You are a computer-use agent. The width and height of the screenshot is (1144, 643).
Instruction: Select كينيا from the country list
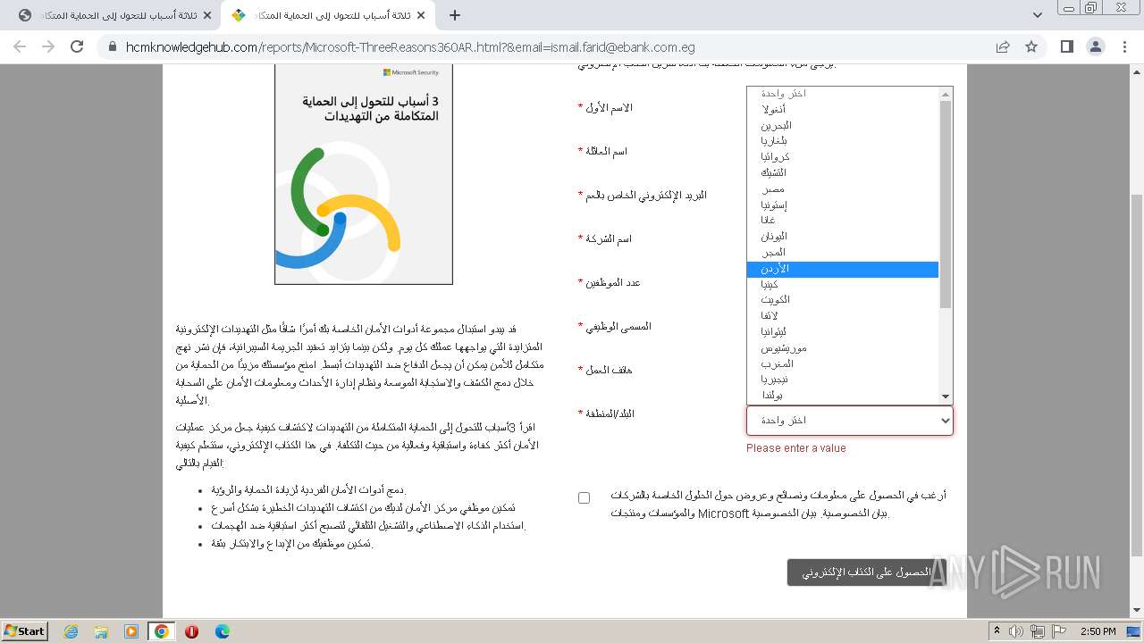[x=843, y=285]
